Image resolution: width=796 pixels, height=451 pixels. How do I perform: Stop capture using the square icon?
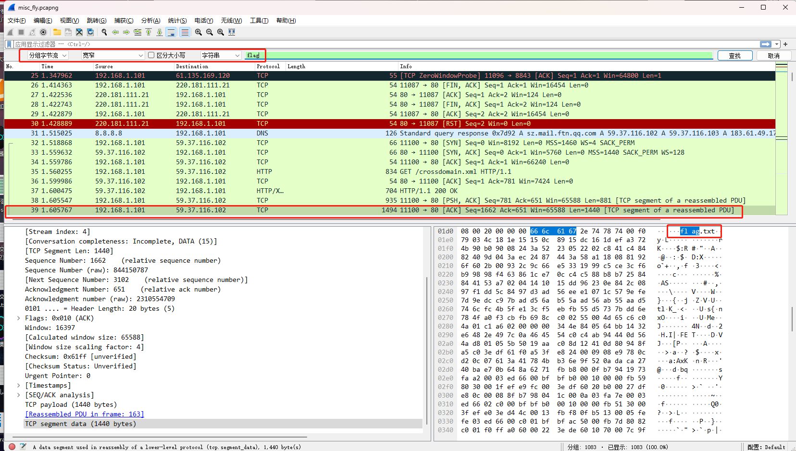click(x=21, y=32)
